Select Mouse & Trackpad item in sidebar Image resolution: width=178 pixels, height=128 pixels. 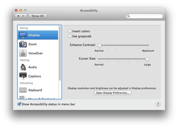tap(39, 98)
